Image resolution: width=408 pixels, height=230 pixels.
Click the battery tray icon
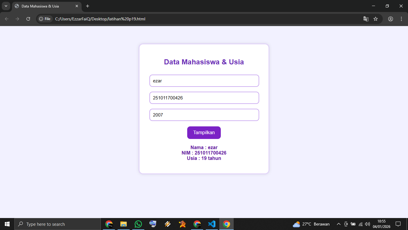(353, 224)
